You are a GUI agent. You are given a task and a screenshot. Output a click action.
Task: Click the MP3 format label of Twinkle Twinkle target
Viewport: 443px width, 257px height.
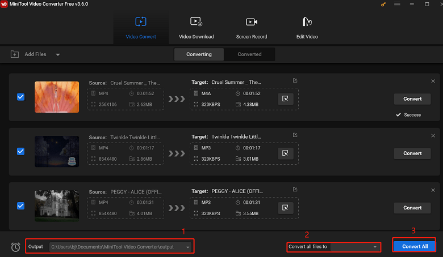206,148
